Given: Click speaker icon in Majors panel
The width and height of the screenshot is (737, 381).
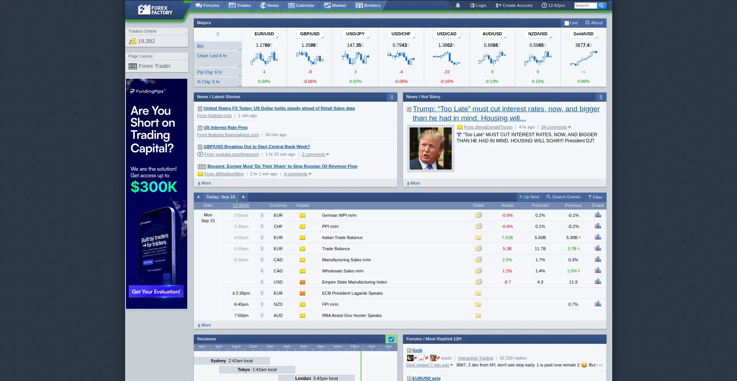Looking at the screenshot, I should tap(218, 34).
